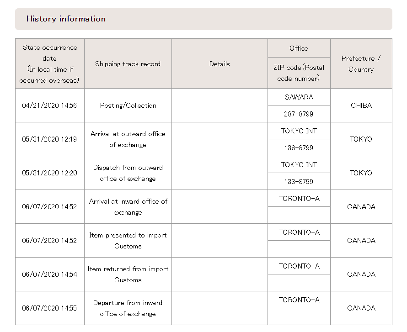Viewport: 407px width, 332px height.
Task: Select the 06/07/2020 14:54 date cell
Action: click(49, 274)
